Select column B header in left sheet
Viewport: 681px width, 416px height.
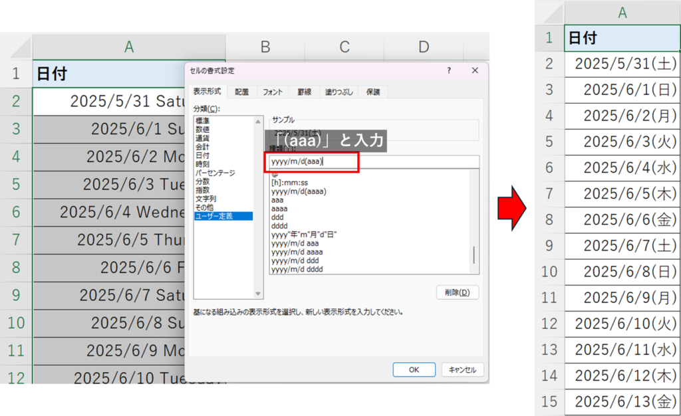(265, 47)
